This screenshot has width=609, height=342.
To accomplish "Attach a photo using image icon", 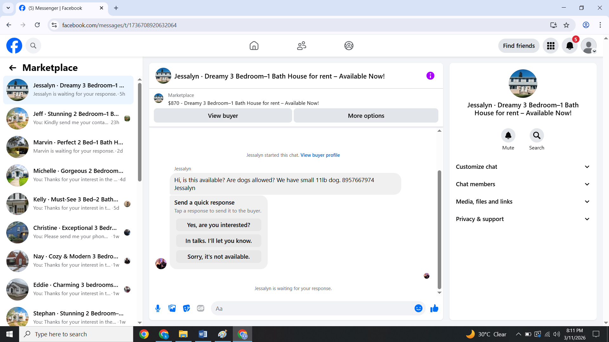I will (x=172, y=308).
